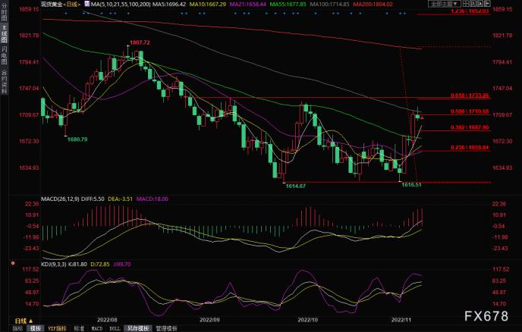Click the last icon in top-right toolbar
This screenshot has height=332, width=522.
tap(487, 4)
